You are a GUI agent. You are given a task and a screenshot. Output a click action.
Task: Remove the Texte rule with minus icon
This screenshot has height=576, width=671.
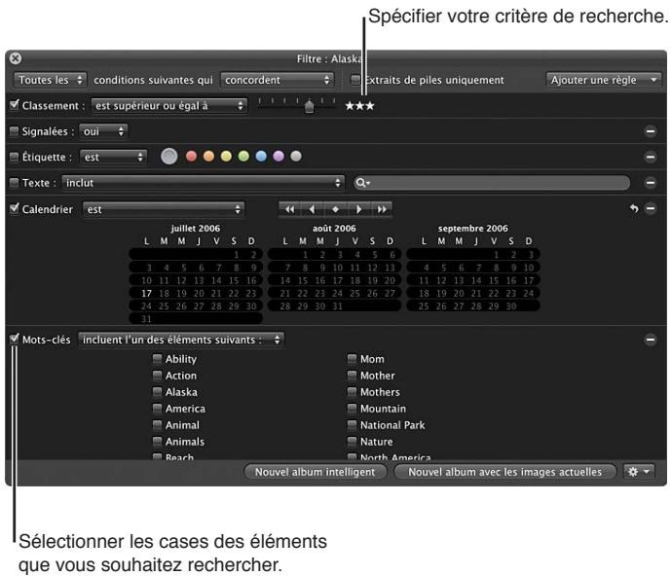[651, 183]
